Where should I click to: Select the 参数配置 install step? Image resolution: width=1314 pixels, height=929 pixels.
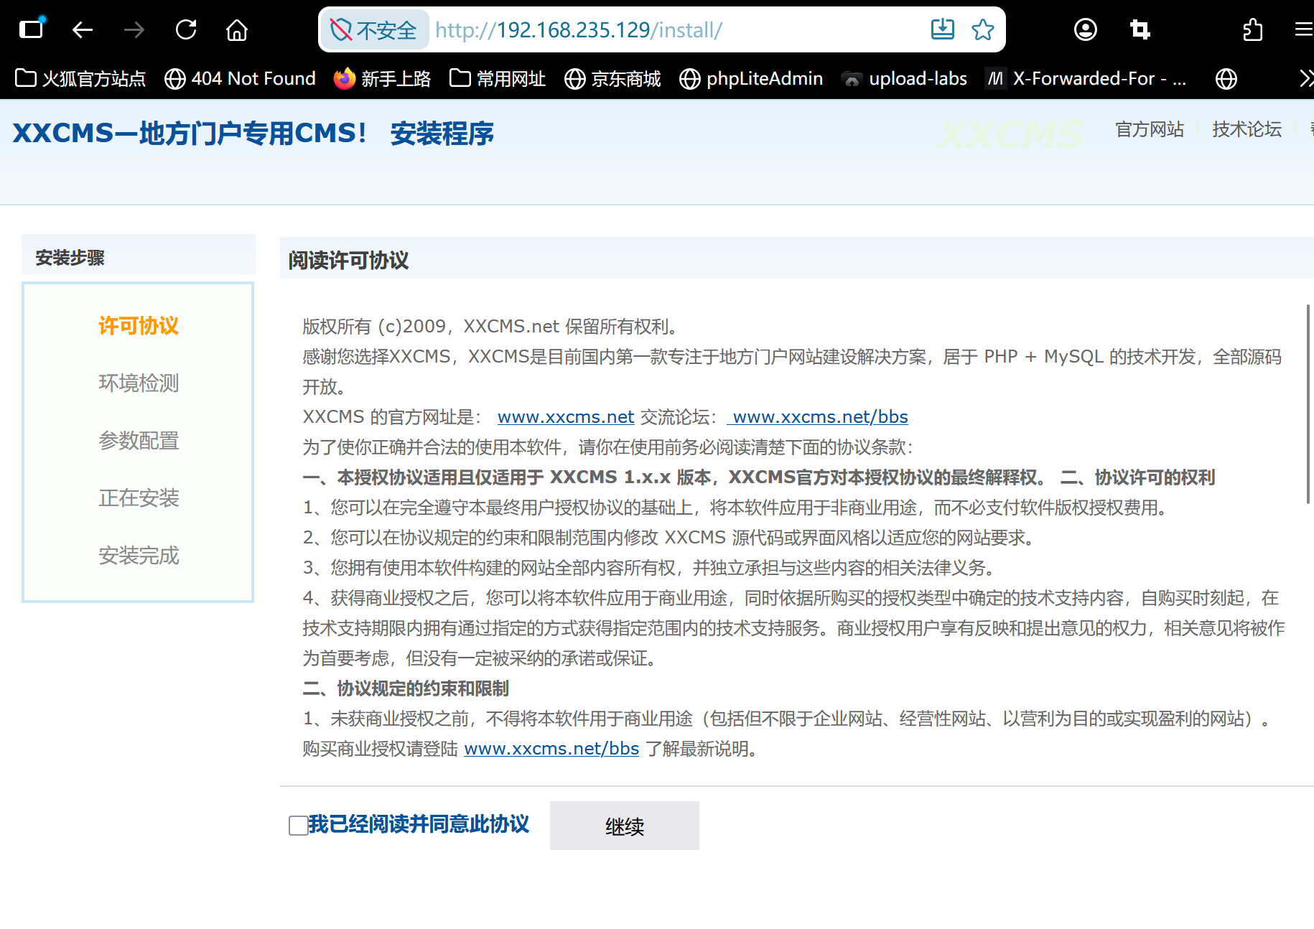coord(139,441)
